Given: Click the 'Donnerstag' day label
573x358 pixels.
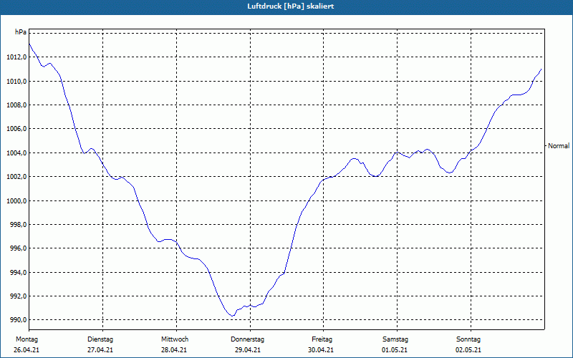Looking at the screenshot, I should tap(247, 339).
